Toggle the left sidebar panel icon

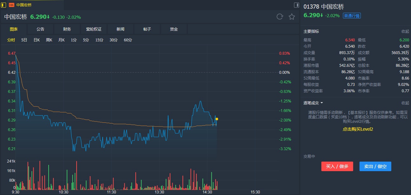[4, 5]
